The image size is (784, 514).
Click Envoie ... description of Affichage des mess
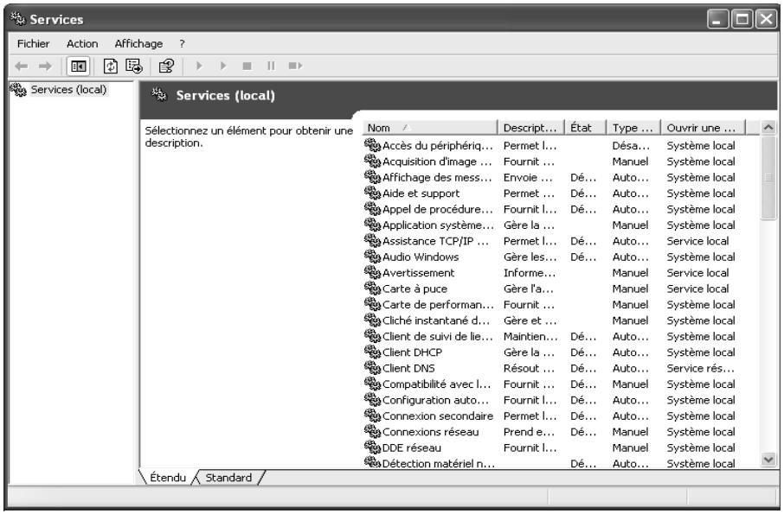pyautogui.click(x=528, y=178)
